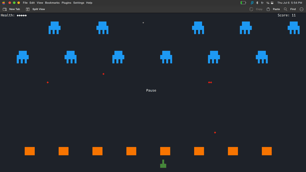Open the Bookmarks menu
Screen dimensions: 306x172
click(x=52, y=3)
